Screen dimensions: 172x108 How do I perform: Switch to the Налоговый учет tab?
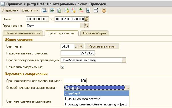click(95, 33)
